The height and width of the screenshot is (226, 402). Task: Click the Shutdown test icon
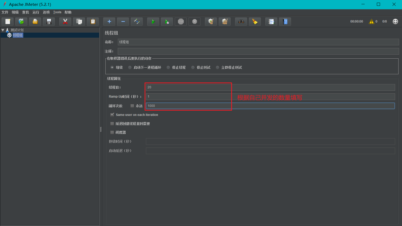[194, 21]
